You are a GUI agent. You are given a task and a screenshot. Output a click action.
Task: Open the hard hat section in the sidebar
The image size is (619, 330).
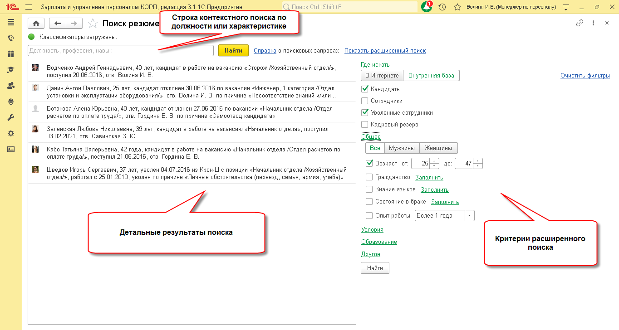tap(11, 102)
